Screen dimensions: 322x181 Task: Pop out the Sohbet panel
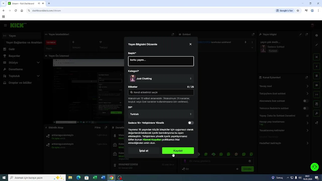pyautogui.click(x=253, y=34)
